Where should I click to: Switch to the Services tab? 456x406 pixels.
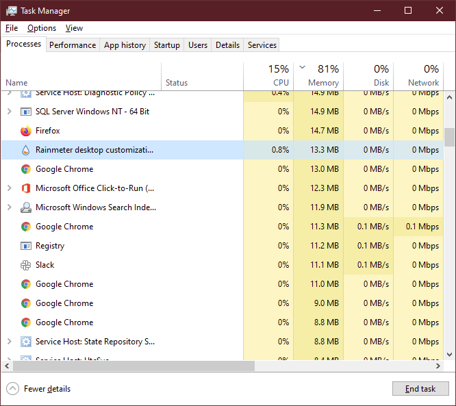(262, 45)
